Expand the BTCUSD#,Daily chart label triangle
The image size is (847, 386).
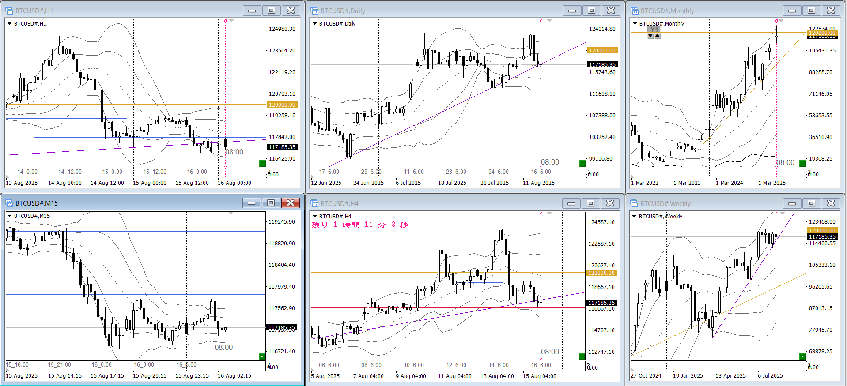[x=315, y=24]
